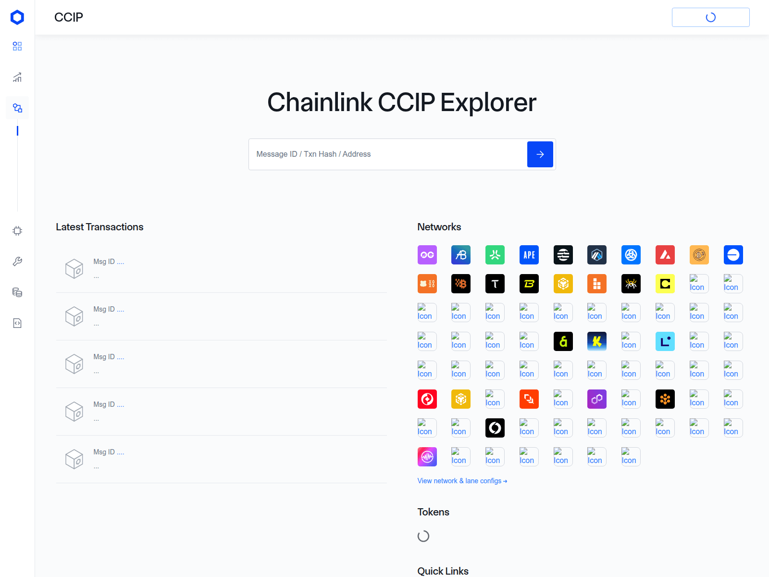Select the yellow BNB cube icon beside orange blocks
Image resolution: width=769 pixels, height=577 pixels.
click(x=563, y=284)
